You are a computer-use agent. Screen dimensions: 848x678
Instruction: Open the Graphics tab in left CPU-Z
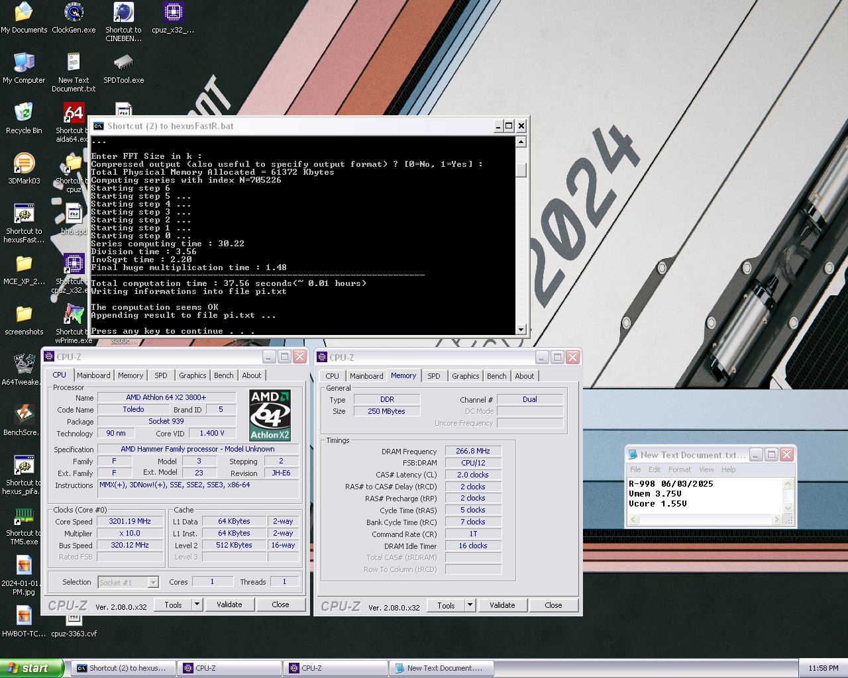click(x=193, y=375)
